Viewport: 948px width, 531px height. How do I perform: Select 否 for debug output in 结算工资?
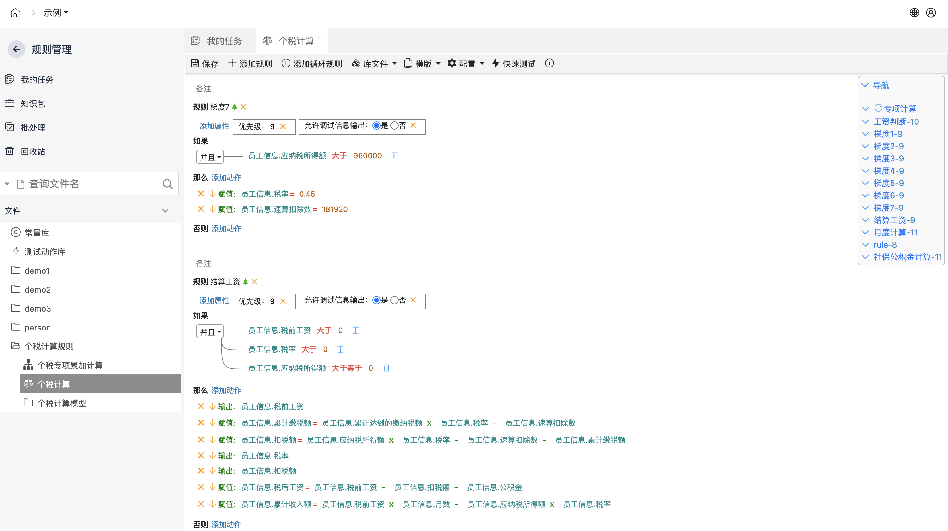[x=394, y=301]
